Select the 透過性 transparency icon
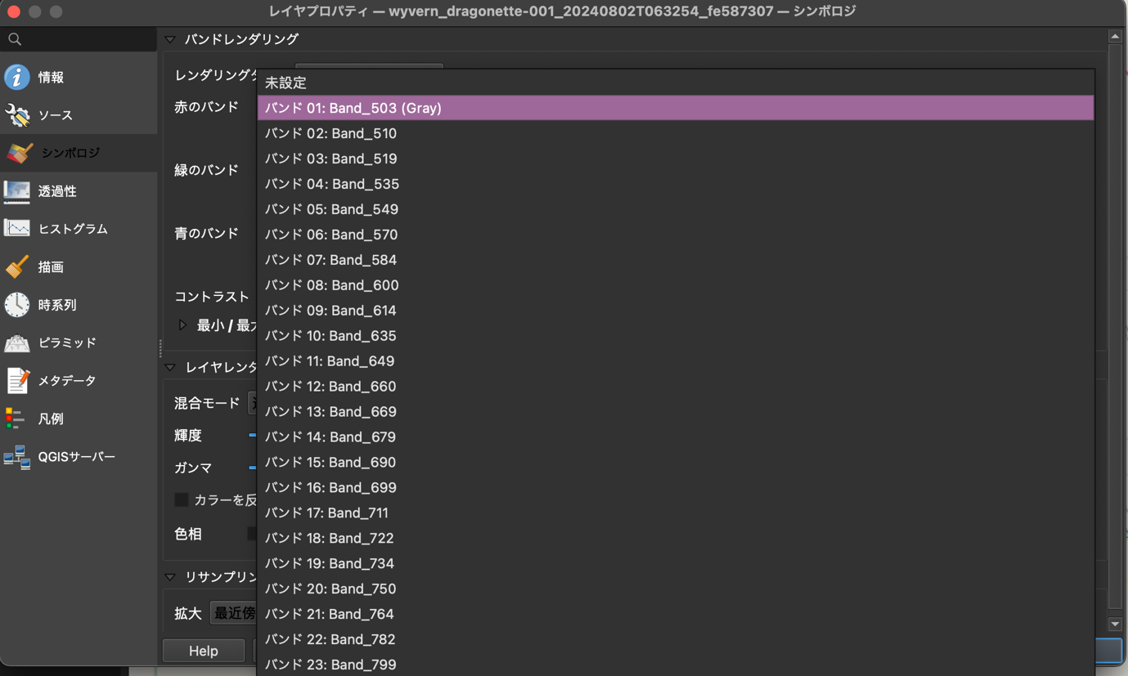The height and width of the screenshot is (676, 1128). [x=17, y=190]
